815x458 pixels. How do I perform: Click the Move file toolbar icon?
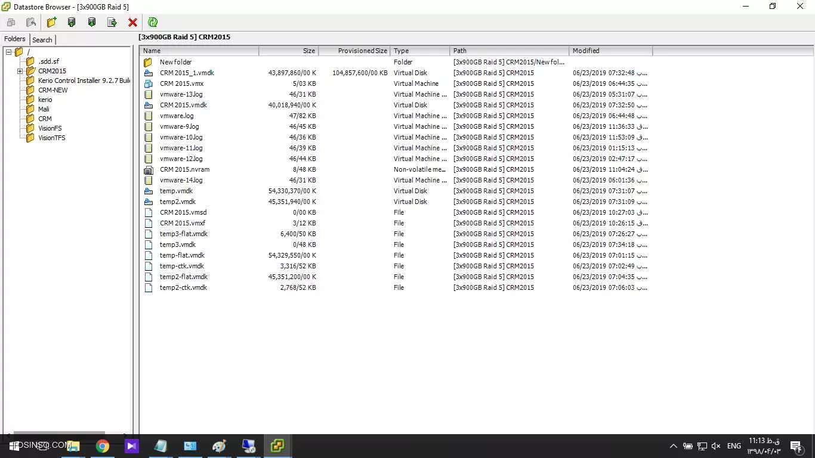tap(112, 22)
